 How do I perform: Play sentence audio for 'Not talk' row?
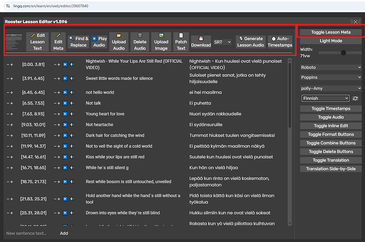coord(65,103)
